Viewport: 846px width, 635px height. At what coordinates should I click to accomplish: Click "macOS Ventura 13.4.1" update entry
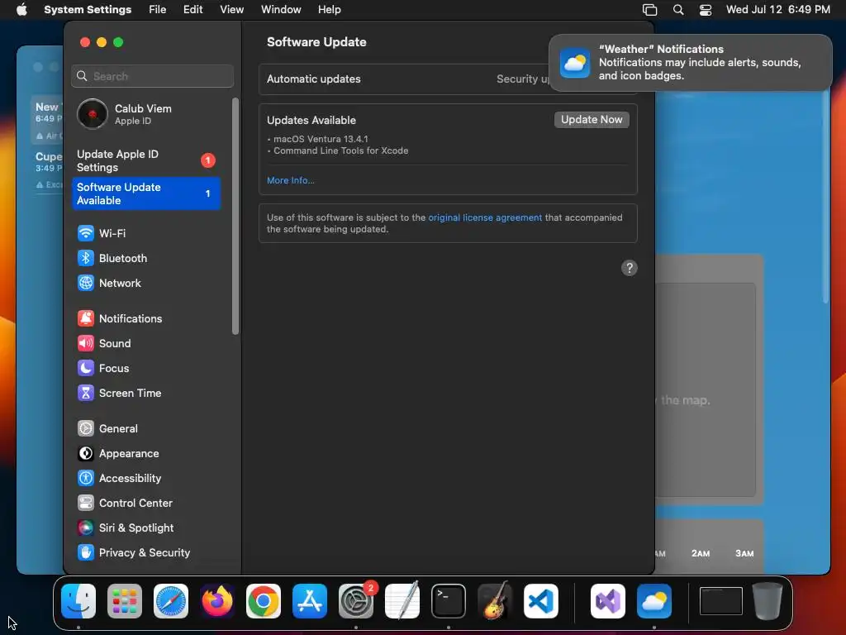(x=321, y=139)
